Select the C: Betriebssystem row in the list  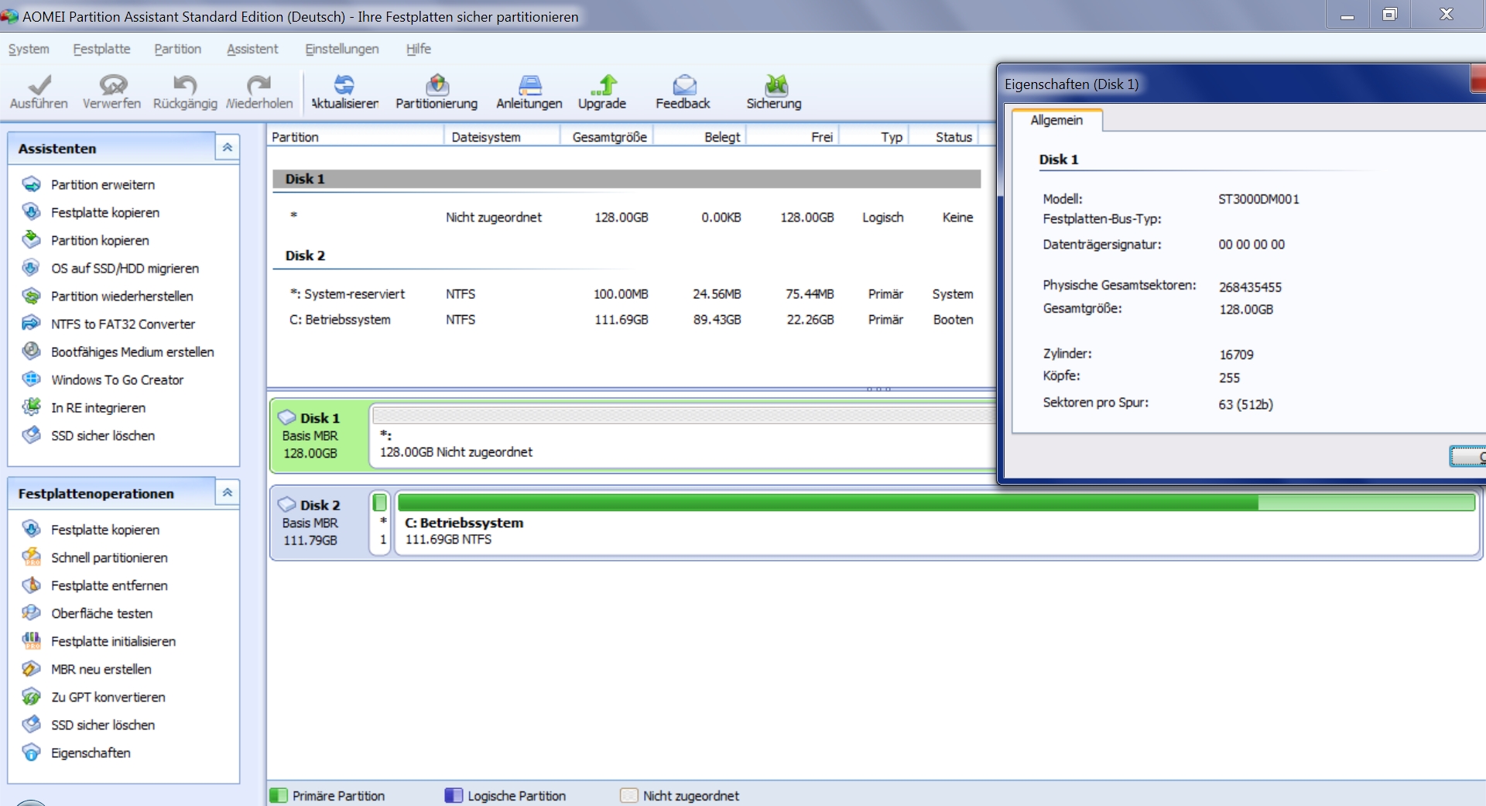(x=627, y=320)
